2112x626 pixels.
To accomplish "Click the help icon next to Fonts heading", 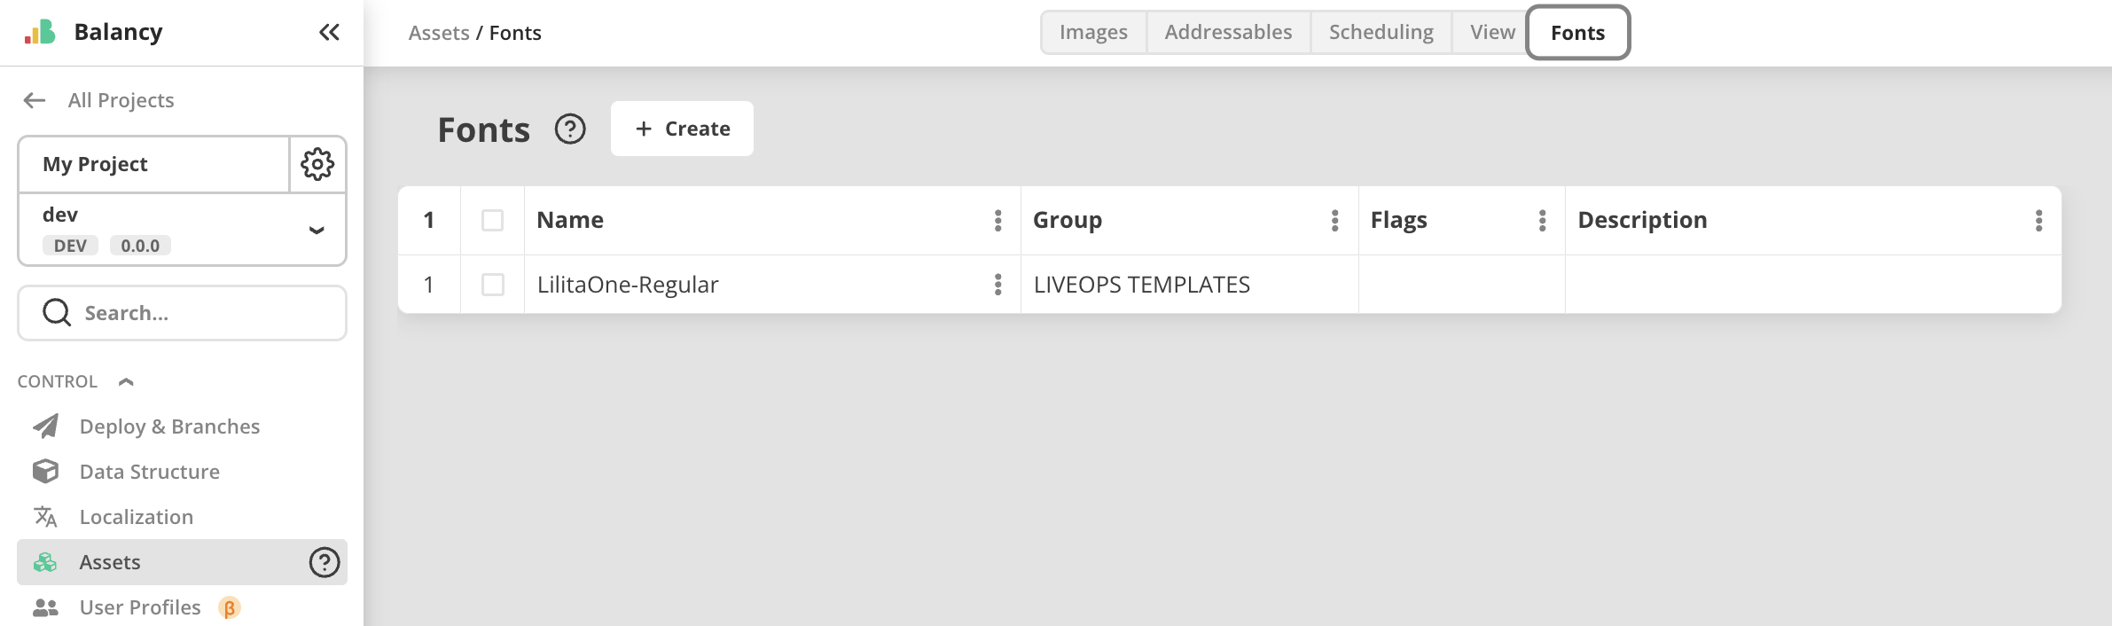I will (x=570, y=129).
